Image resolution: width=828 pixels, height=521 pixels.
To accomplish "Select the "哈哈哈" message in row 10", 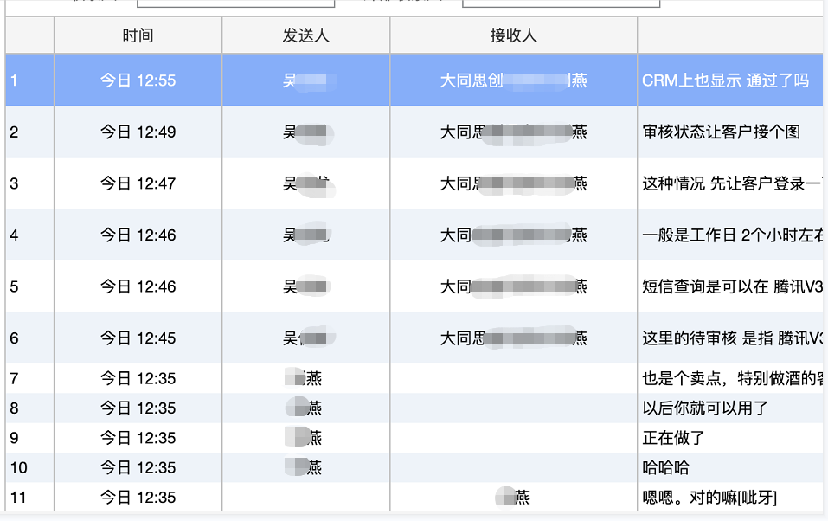I will coord(665,468).
